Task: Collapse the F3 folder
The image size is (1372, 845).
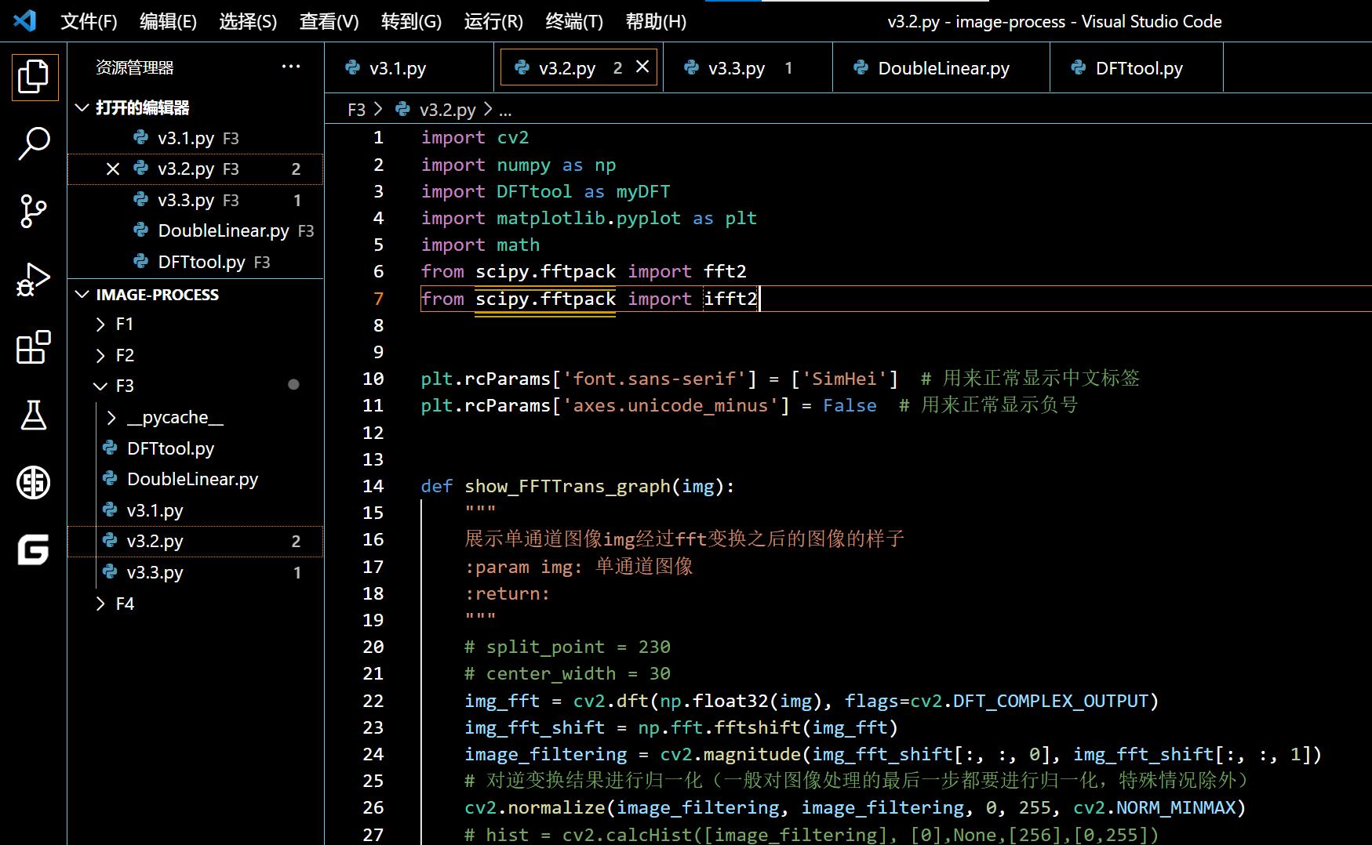Action: (x=195, y=386)
